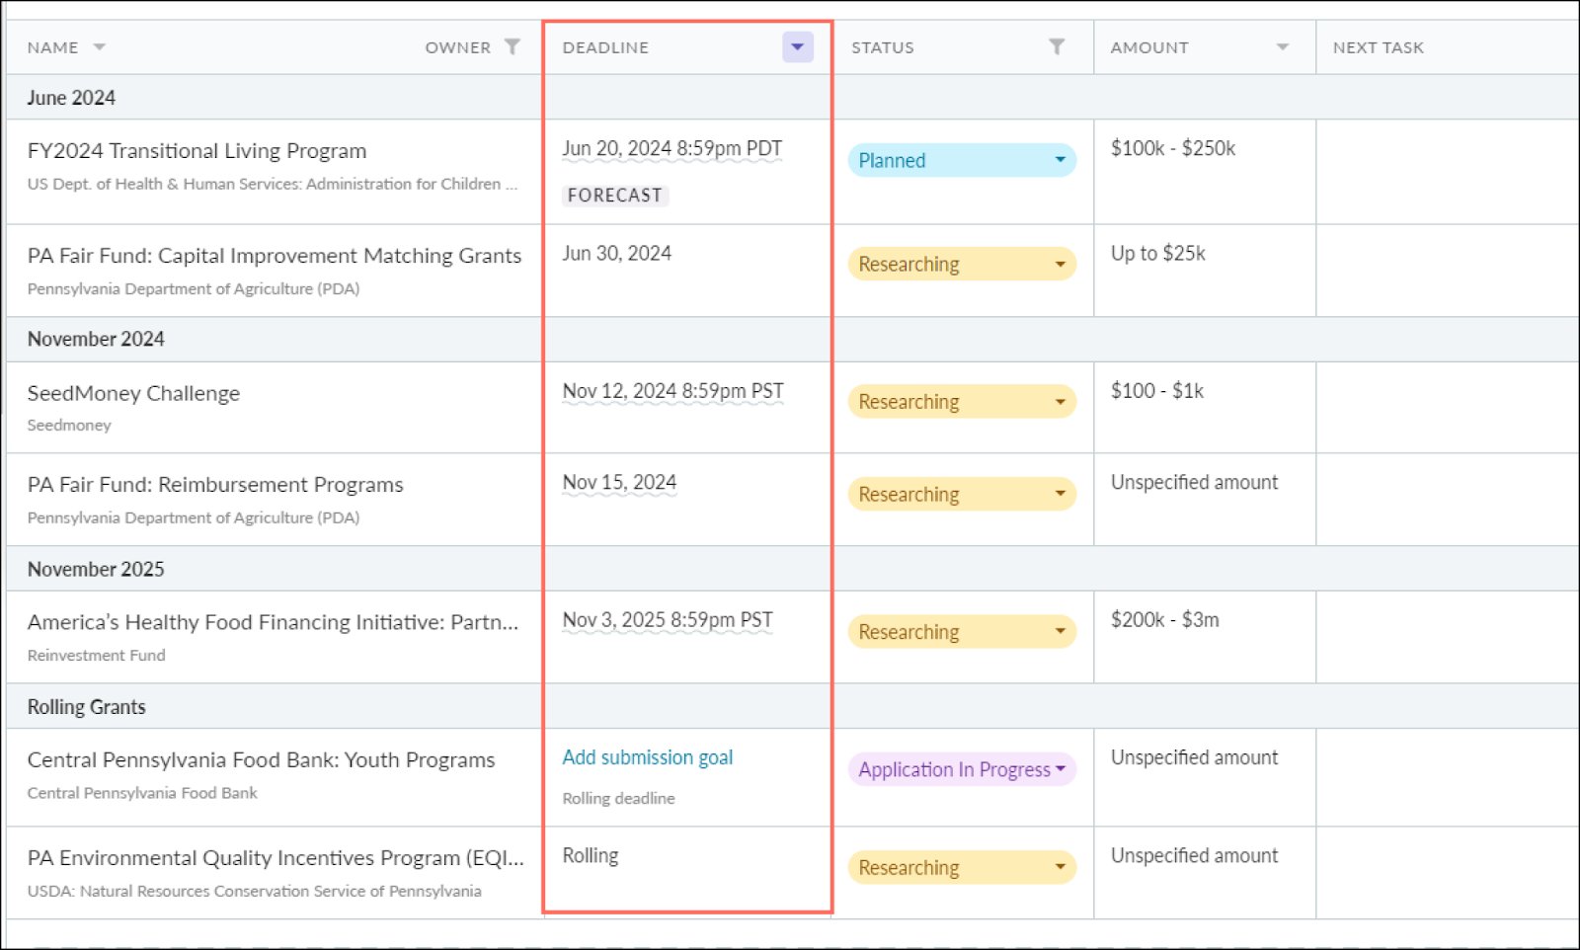Select the Deadline column header
Screen dimensions: 1580x950
(x=605, y=46)
